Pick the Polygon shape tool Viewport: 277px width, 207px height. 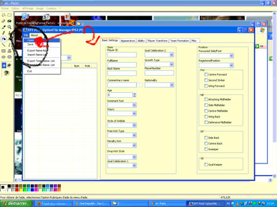9,51
